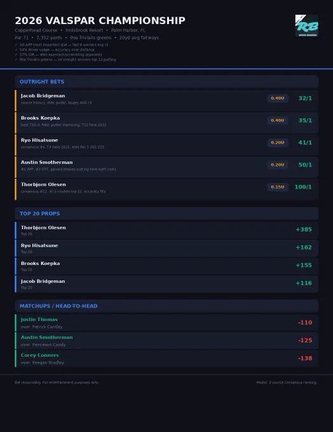
Task: Select the 2026 VALSPAR CHAMPIONSHIP title
Action: pos(100,21)
